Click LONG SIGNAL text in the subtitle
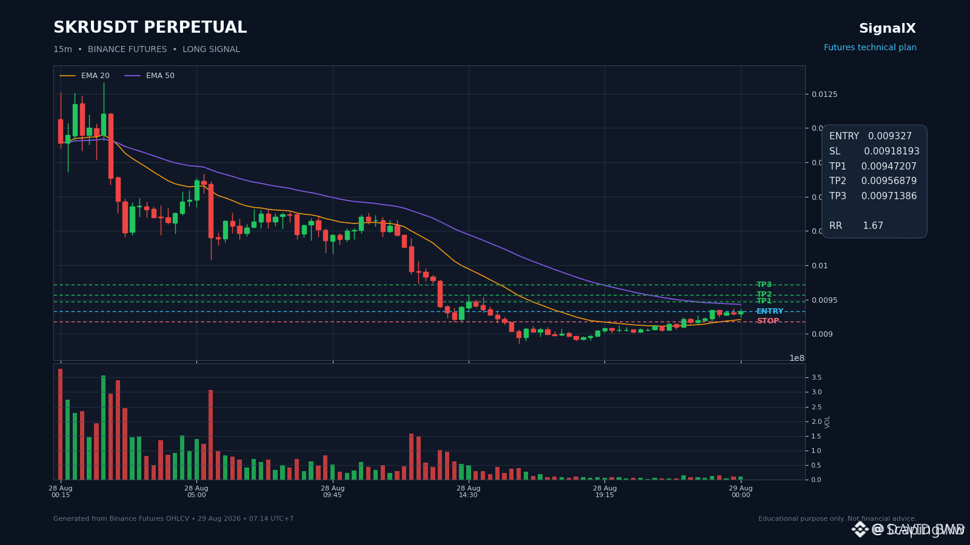This screenshot has width=970, height=545. (x=211, y=50)
